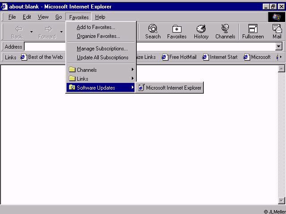
Task: Select the Software Updates submenu item
Action: (101, 88)
